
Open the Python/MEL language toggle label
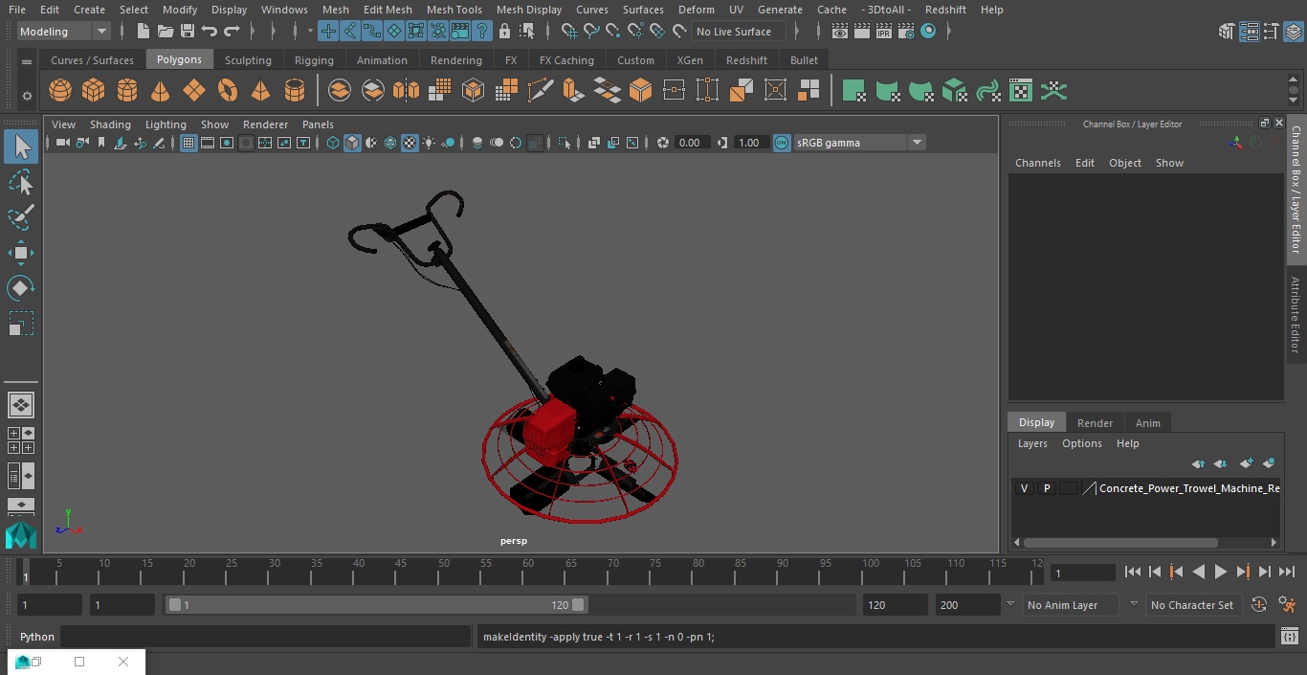[37, 637]
